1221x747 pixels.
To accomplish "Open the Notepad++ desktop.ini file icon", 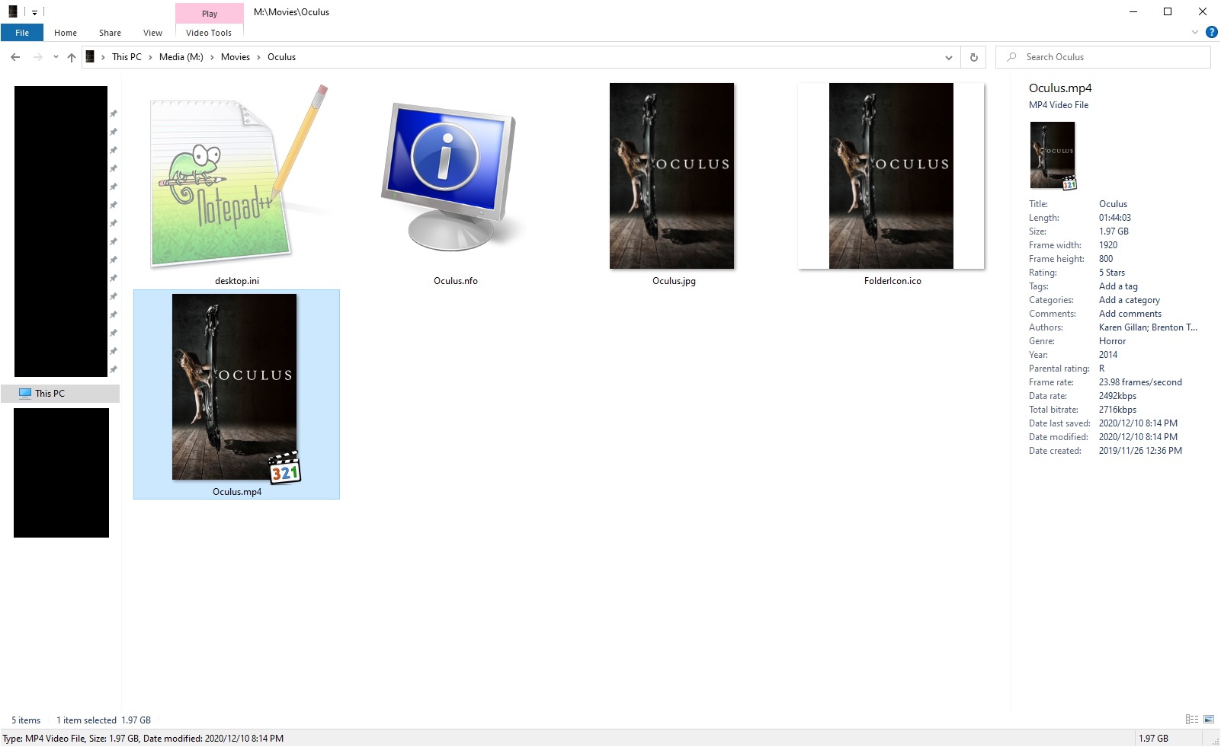I will (x=235, y=180).
